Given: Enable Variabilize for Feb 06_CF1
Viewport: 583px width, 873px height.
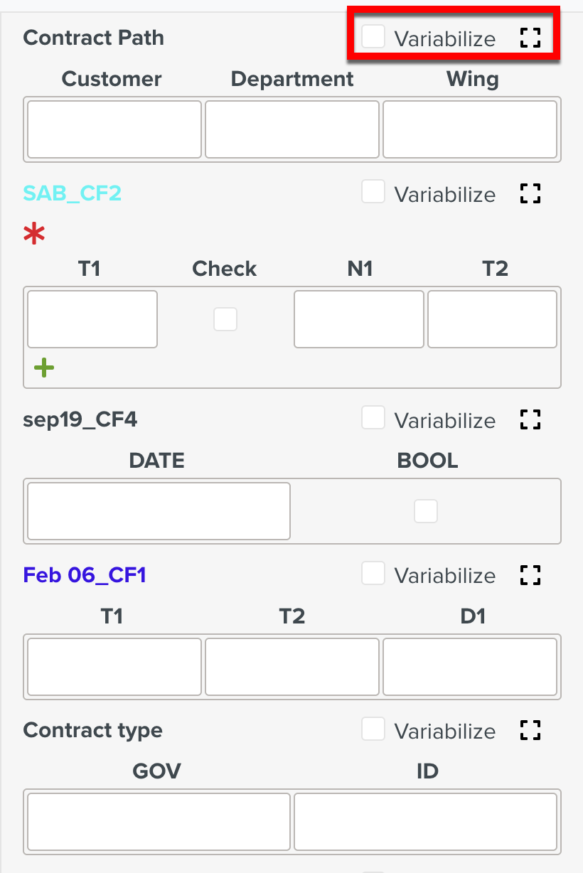Looking at the screenshot, I should point(373,574).
